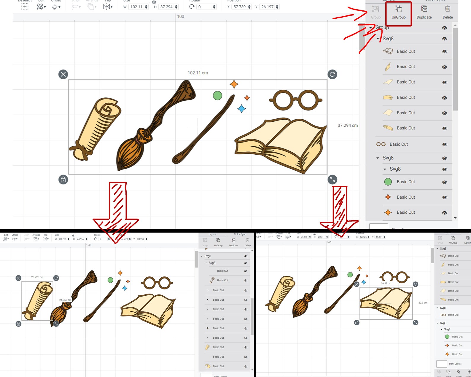Open Flip in the bottom-left screenshot toolbar
471x377 pixels.
(46, 239)
